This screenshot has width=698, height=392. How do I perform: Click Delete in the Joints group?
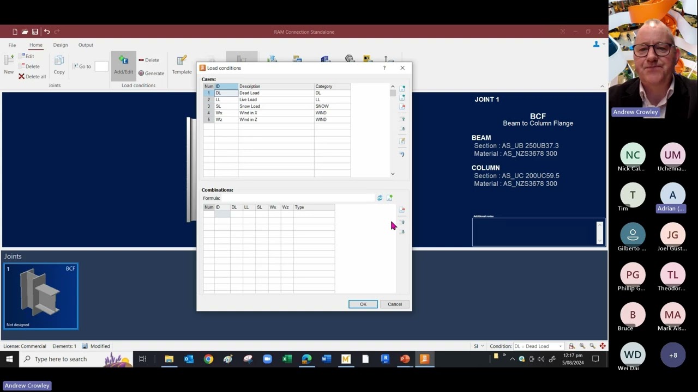(x=29, y=66)
